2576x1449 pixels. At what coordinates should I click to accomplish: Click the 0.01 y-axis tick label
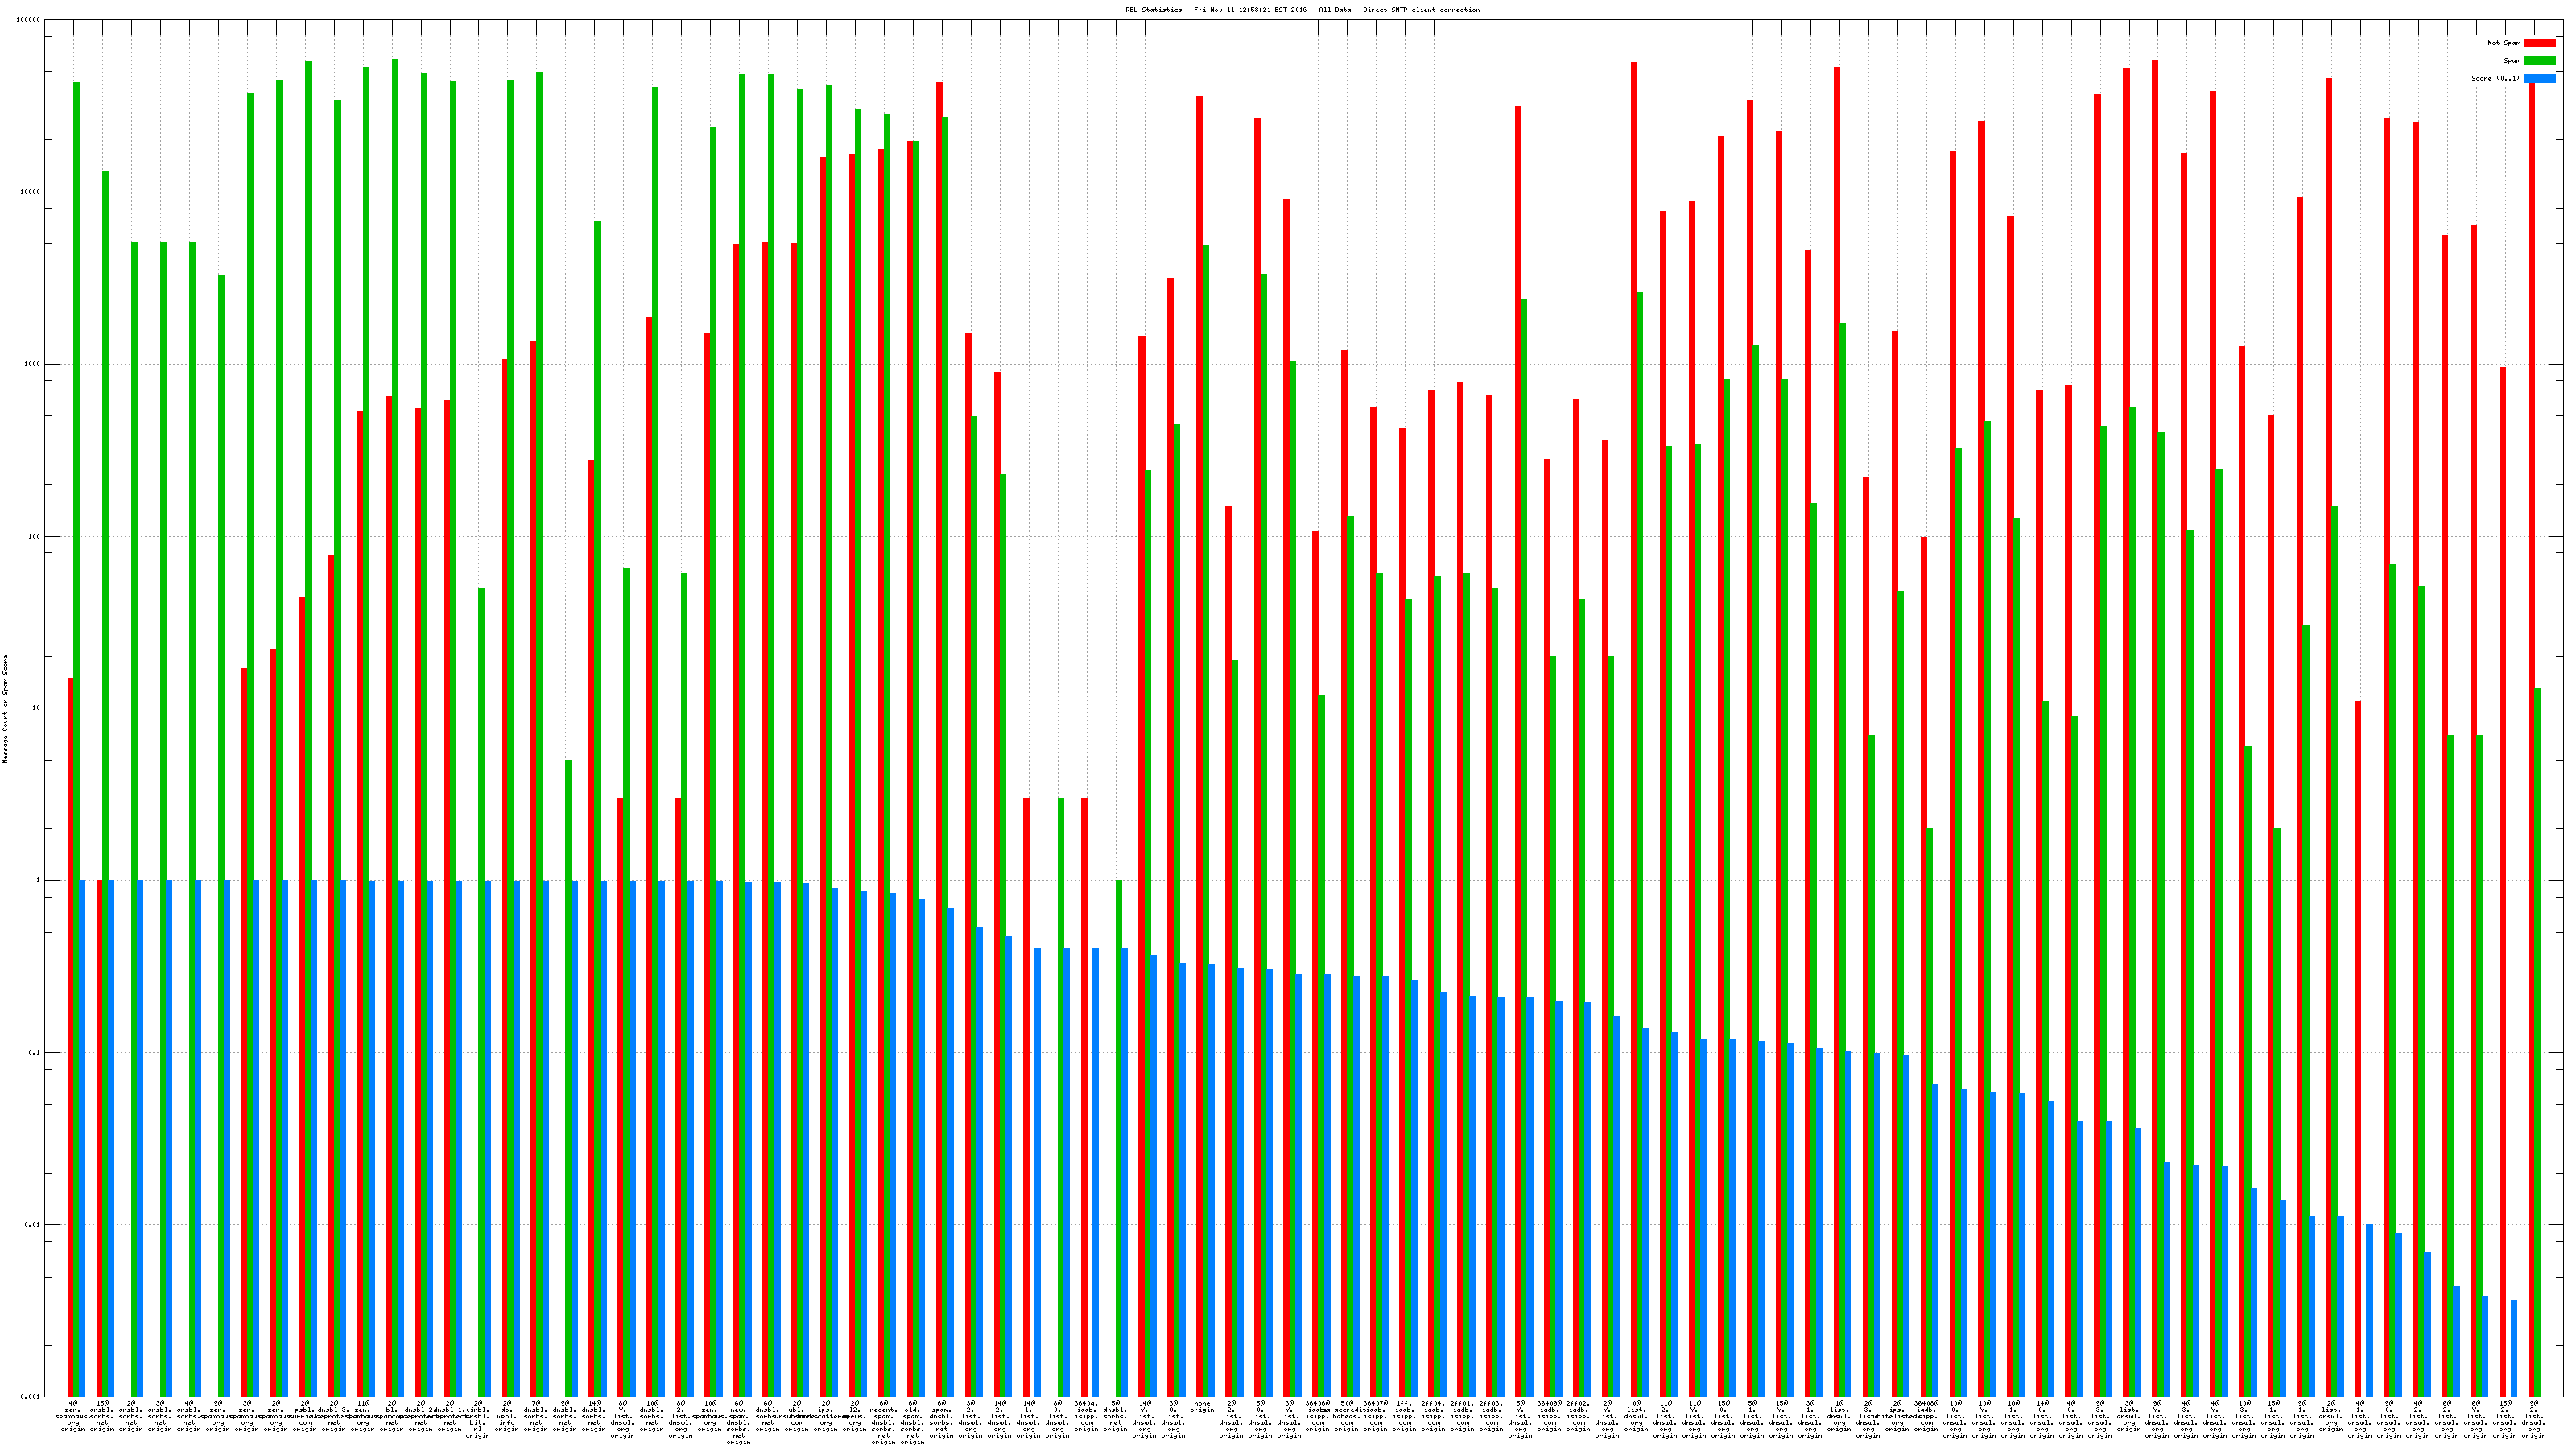pos(32,1225)
